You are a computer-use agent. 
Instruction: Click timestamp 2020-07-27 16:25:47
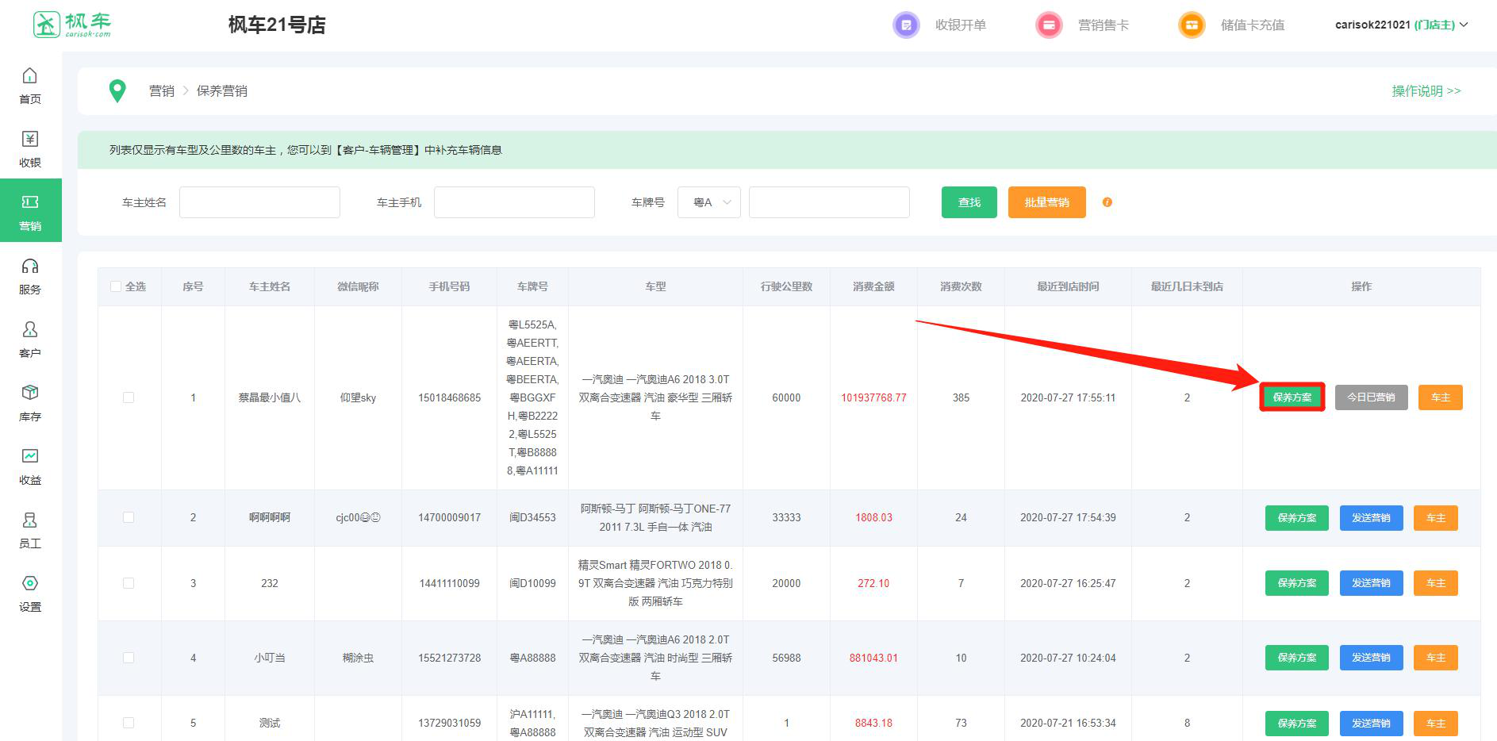coord(1068,583)
